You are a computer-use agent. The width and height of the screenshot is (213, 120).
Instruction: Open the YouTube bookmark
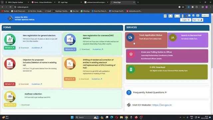(5, 11)
